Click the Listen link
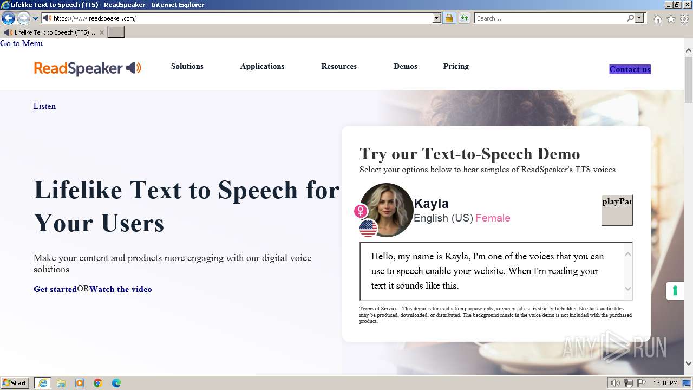 coord(44,106)
